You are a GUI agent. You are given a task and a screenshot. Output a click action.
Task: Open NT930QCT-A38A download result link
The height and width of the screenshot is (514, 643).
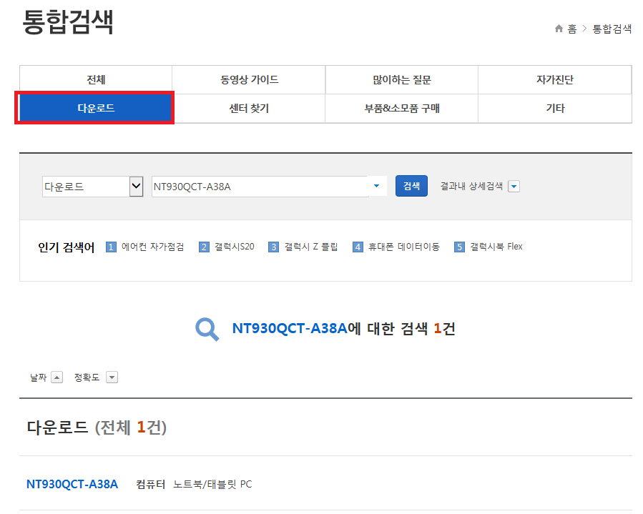pos(72,484)
